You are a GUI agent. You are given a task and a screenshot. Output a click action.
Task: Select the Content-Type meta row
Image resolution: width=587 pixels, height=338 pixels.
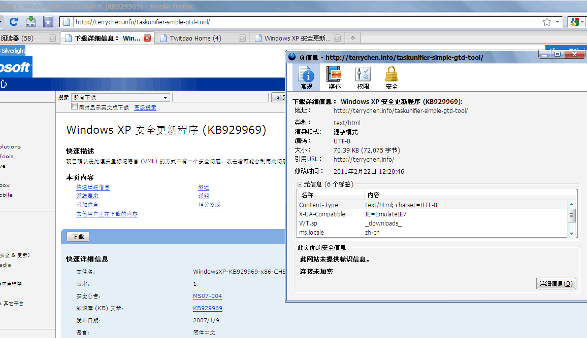tap(433, 205)
